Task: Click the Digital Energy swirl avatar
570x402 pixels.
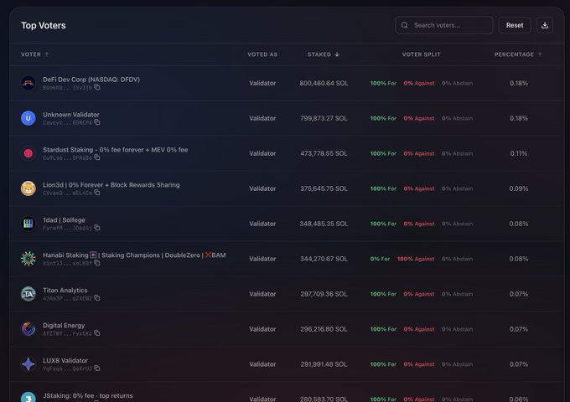Action: [28, 329]
